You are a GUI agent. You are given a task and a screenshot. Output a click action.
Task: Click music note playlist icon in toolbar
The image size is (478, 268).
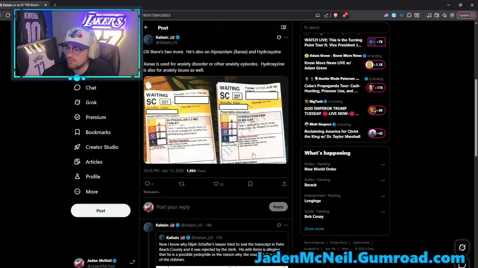click(429, 15)
